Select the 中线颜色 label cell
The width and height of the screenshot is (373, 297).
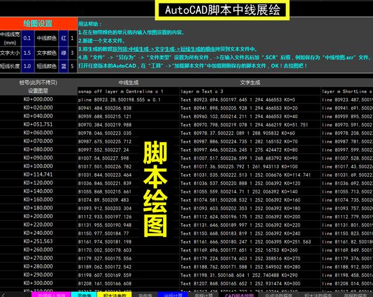46,38
